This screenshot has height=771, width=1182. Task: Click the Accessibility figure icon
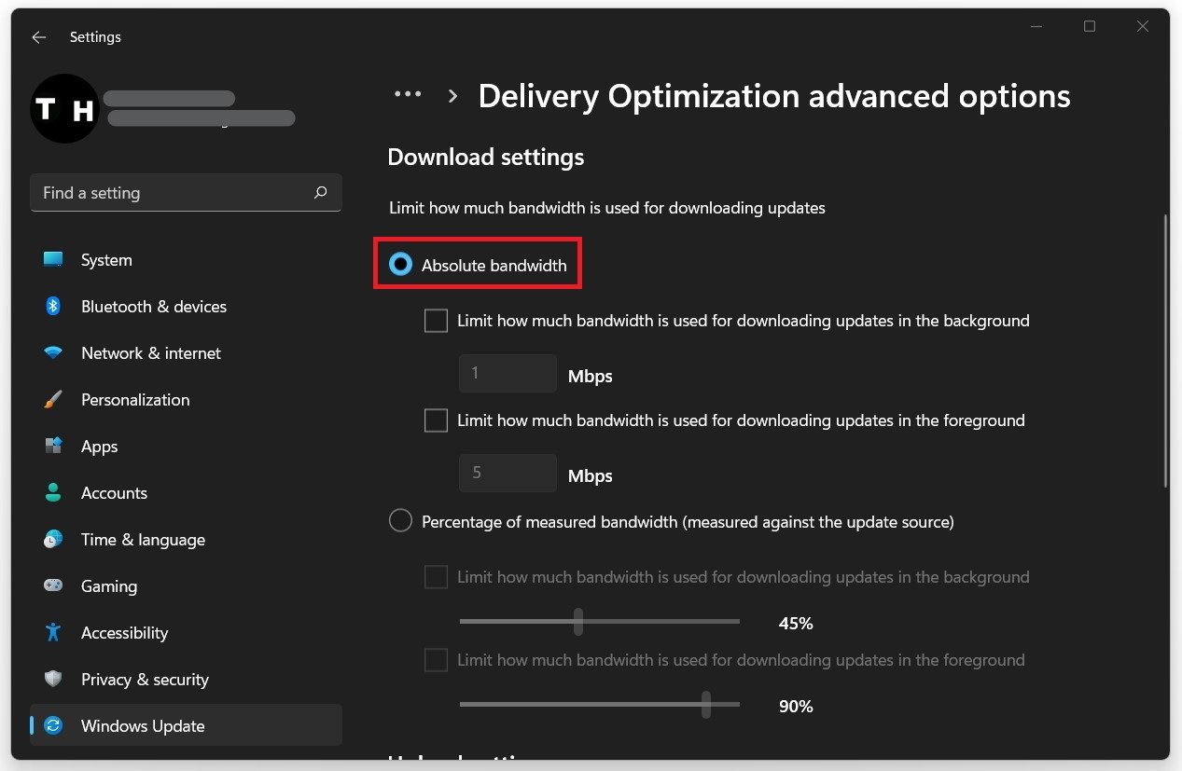[53, 633]
